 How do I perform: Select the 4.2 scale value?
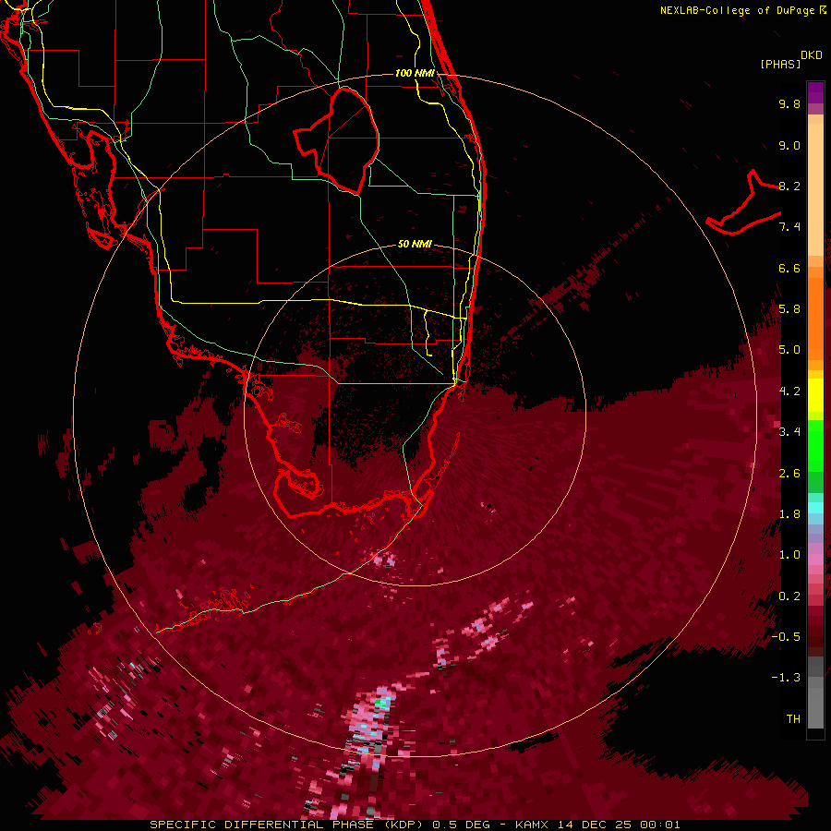(789, 391)
